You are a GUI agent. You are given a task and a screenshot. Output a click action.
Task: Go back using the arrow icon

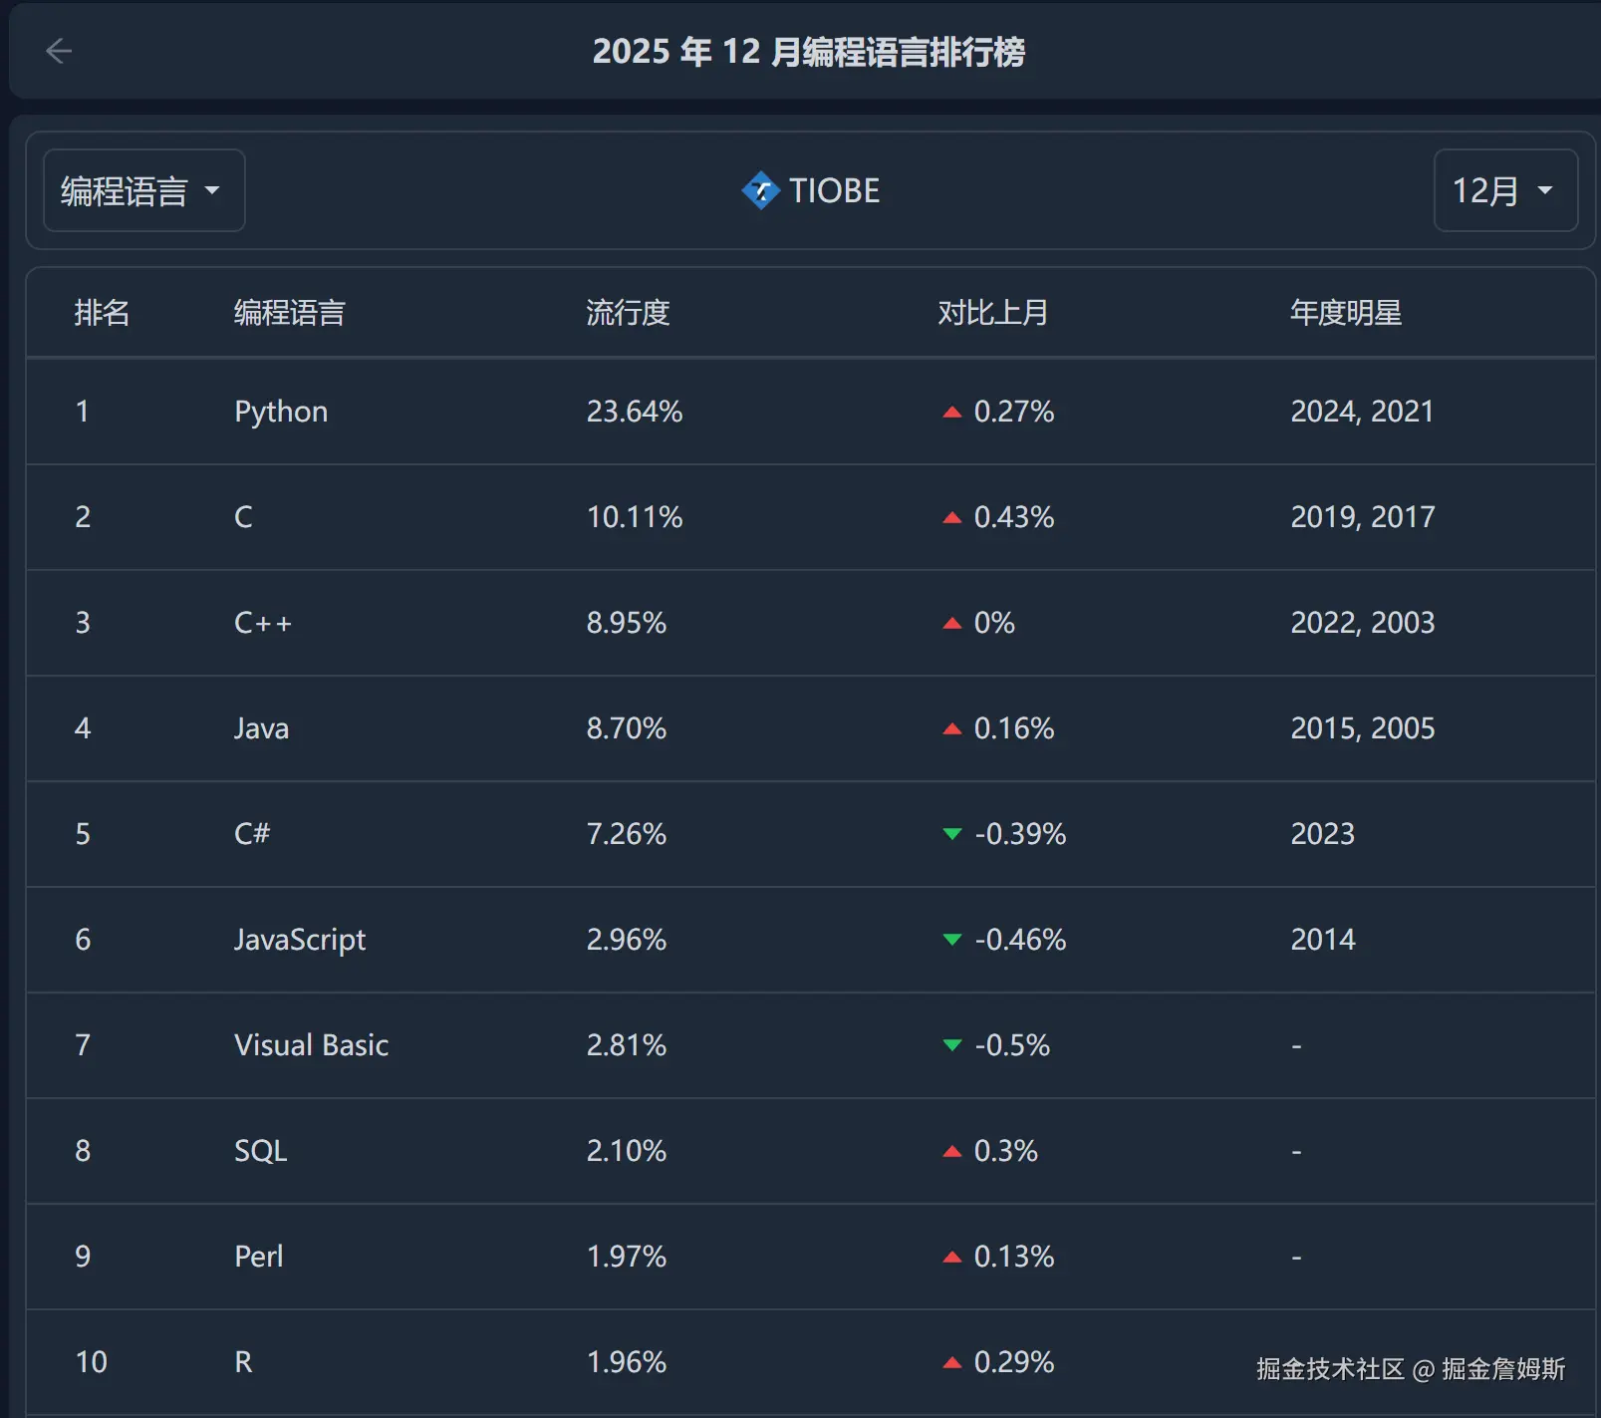pyautogui.click(x=59, y=51)
